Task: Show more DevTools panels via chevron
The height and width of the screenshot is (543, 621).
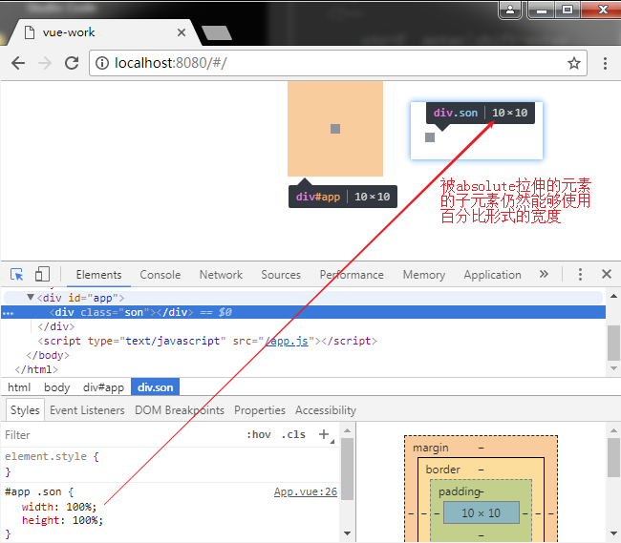Action: click(544, 274)
